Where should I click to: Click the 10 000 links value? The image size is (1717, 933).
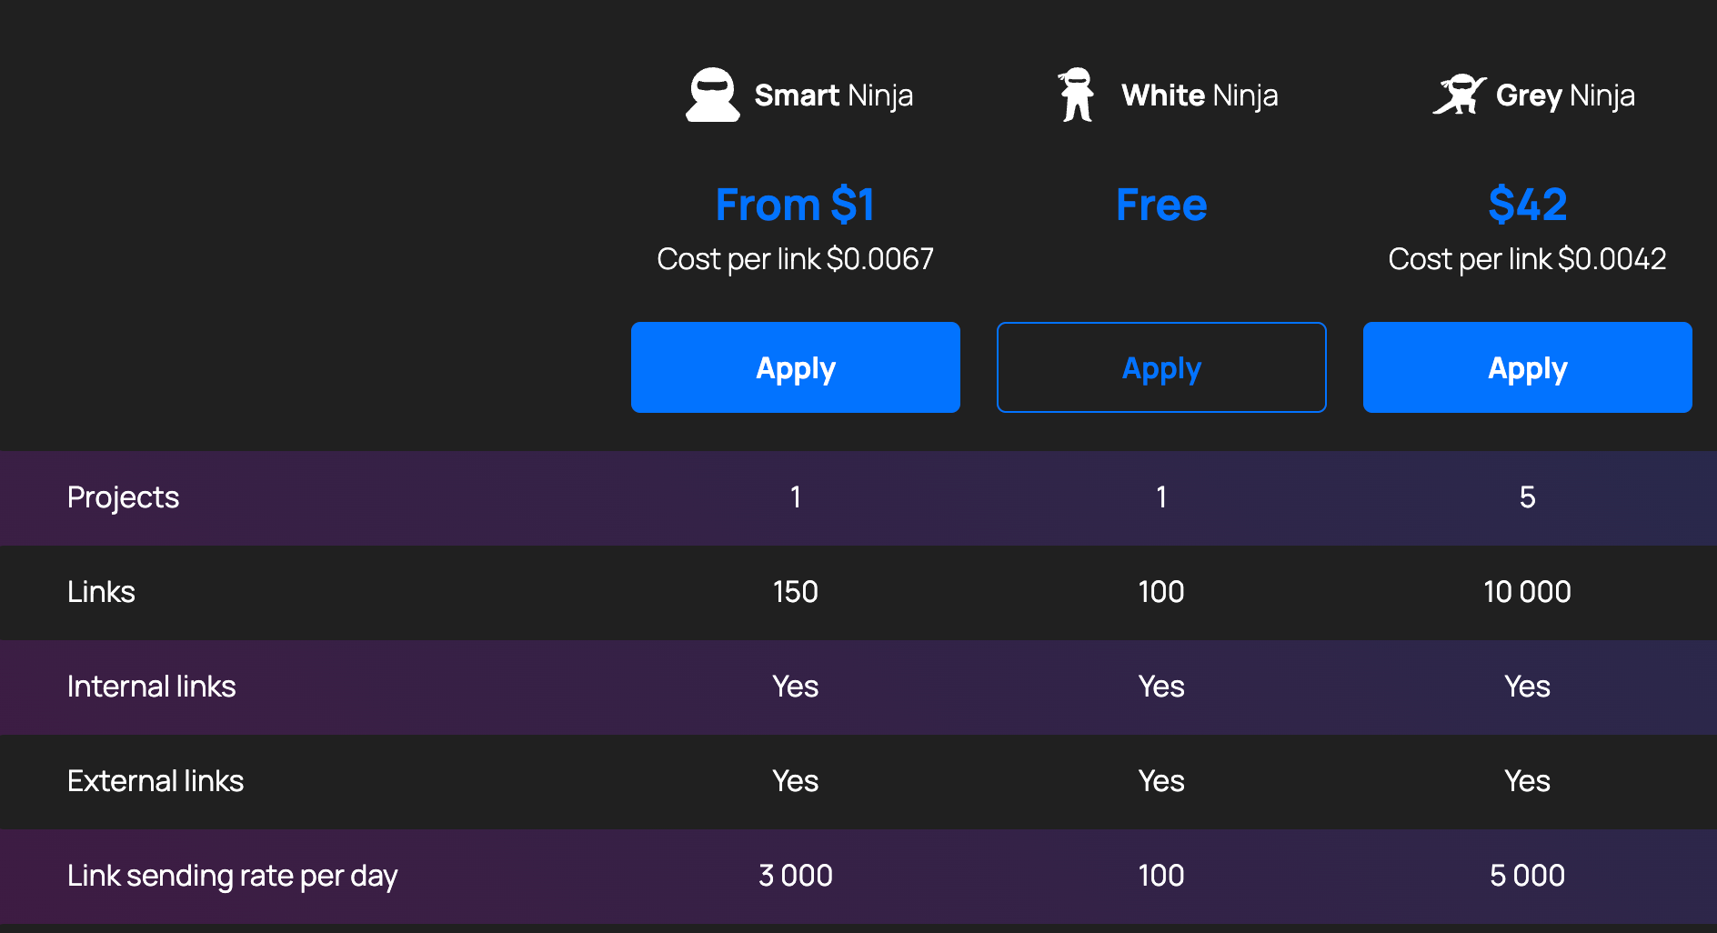(1527, 592)
